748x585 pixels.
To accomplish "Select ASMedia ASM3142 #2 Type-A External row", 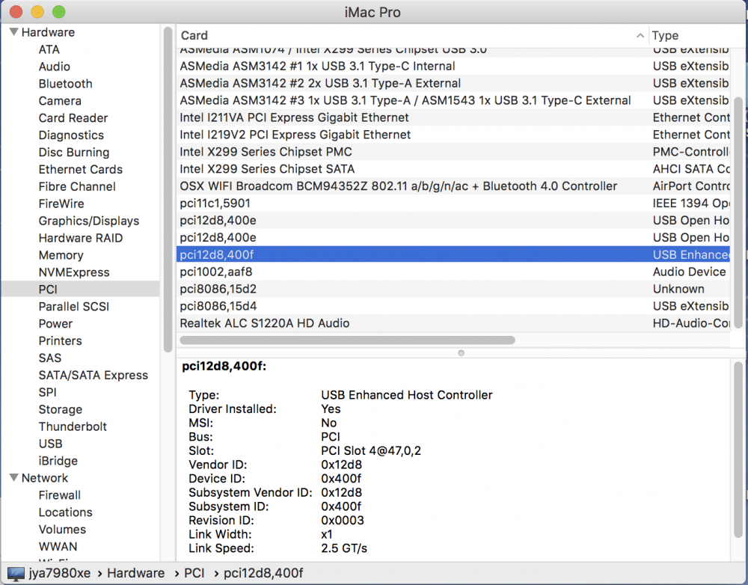I will (453, 84).
